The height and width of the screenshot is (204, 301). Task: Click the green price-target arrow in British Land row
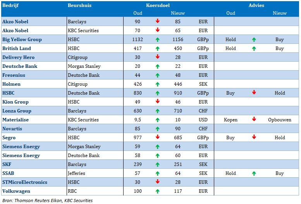157,48
